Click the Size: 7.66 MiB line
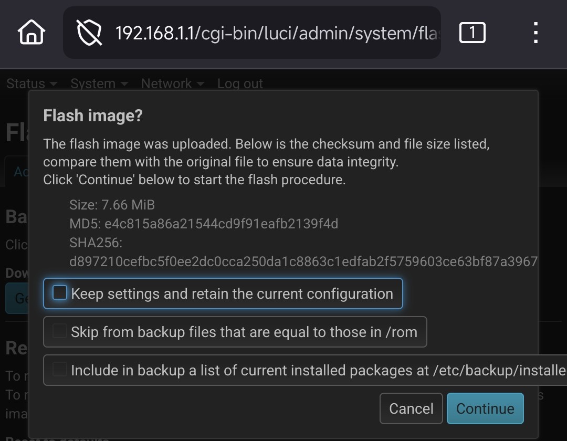567x441 pixels. click(112, 205)
